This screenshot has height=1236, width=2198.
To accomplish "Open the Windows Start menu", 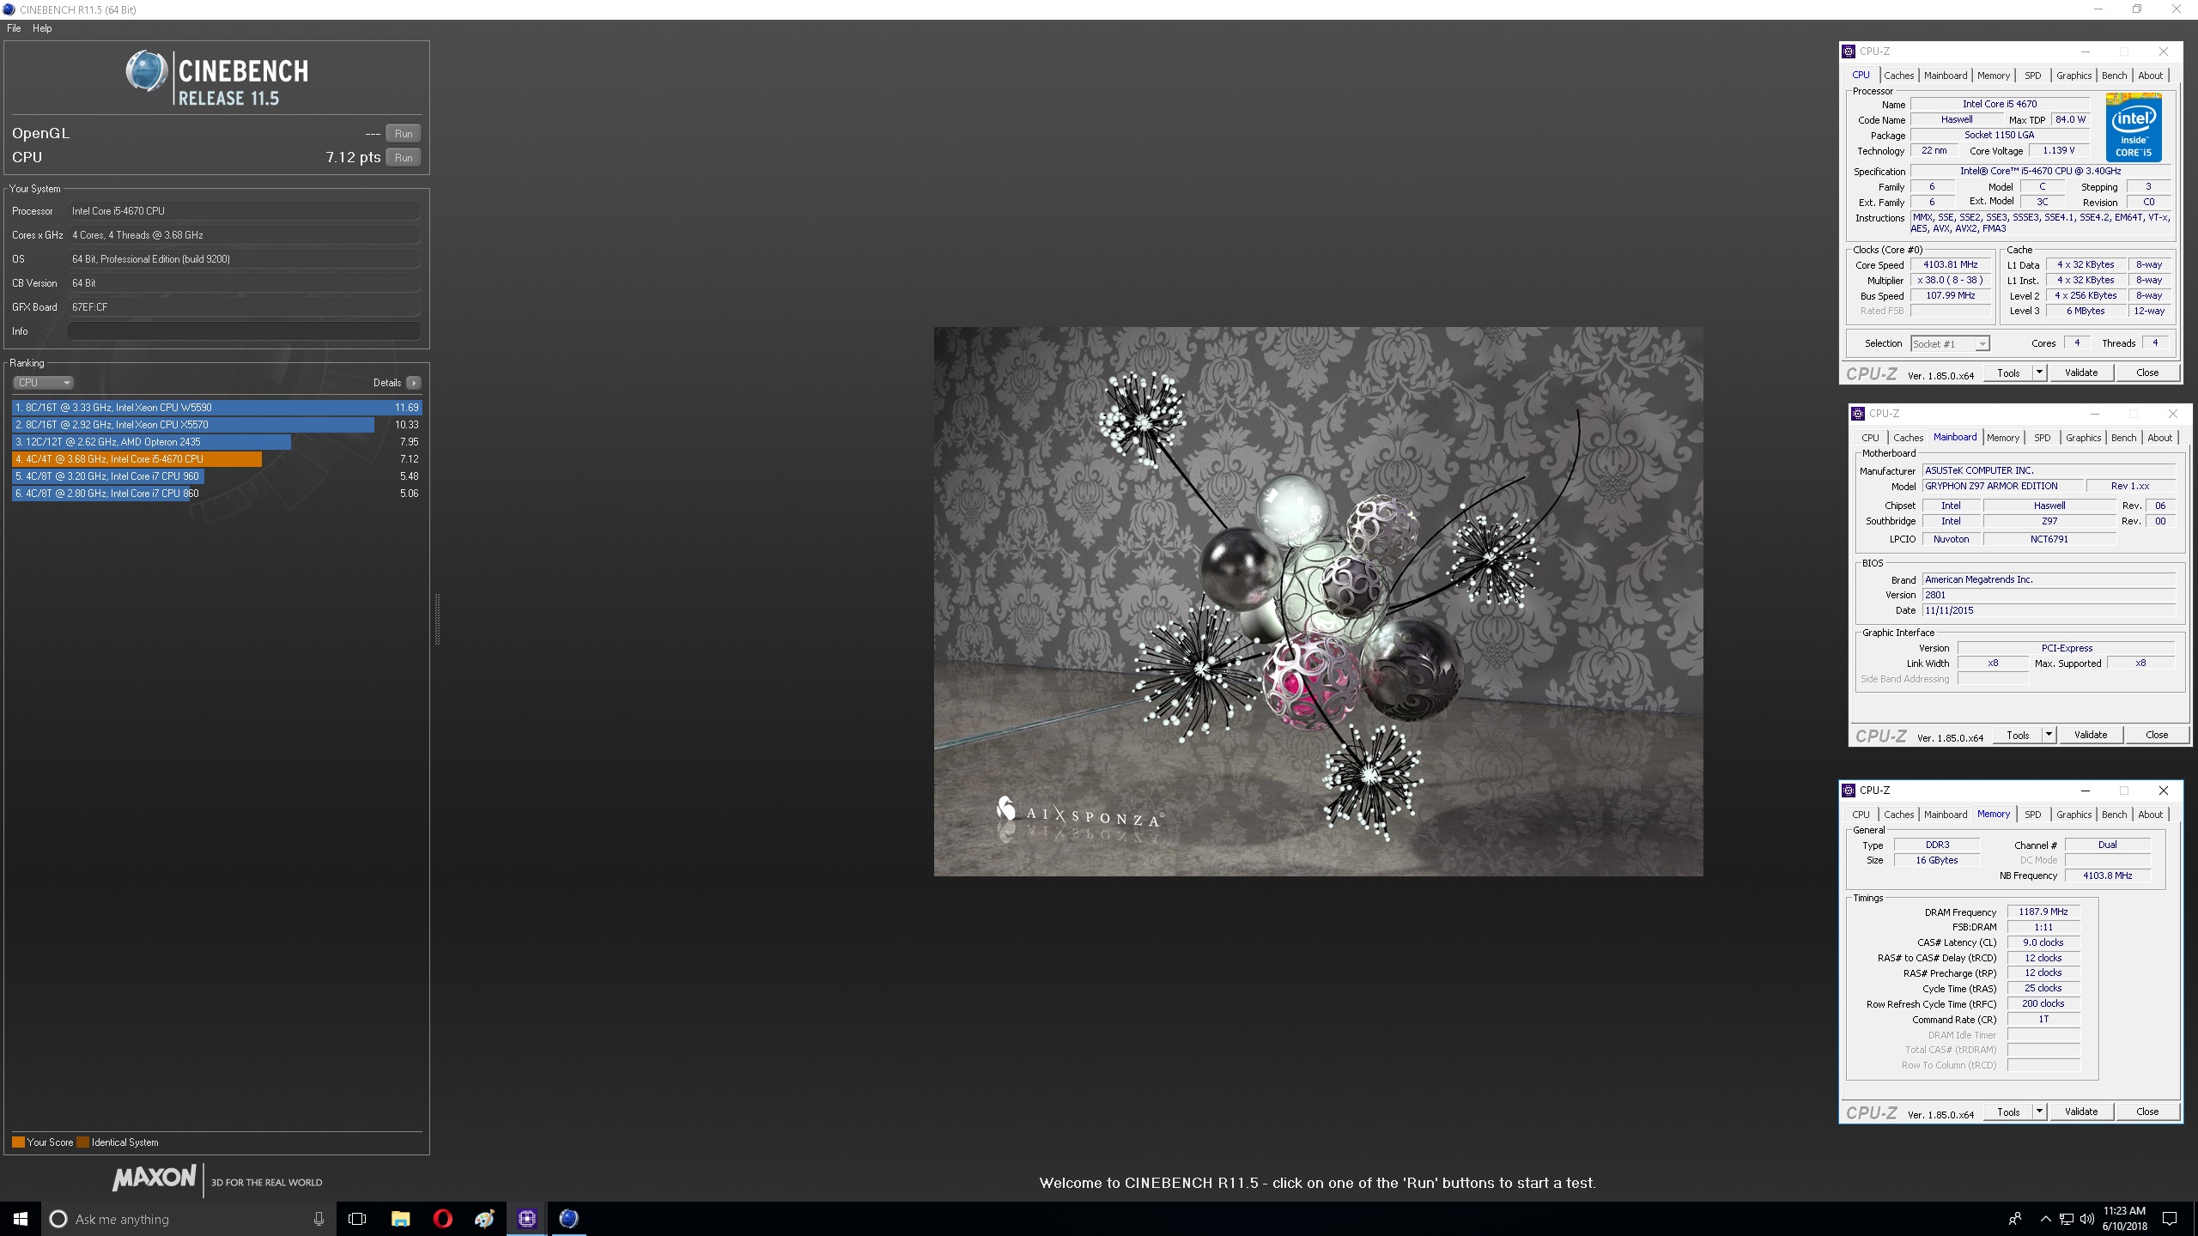I will coord(21,1219).
